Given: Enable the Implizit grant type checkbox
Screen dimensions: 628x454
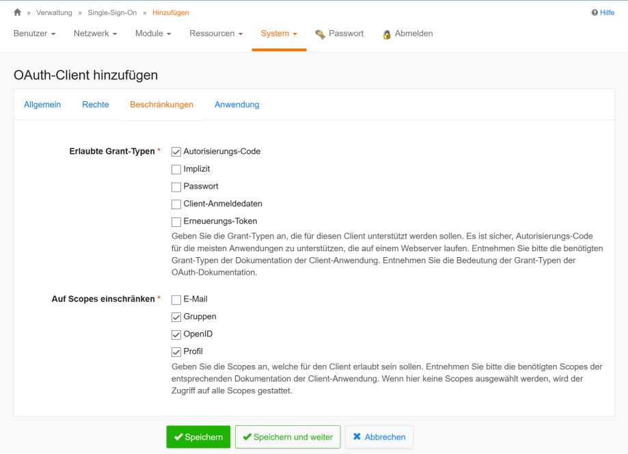Looking at the screenshot, I should (x=176, y=169).
